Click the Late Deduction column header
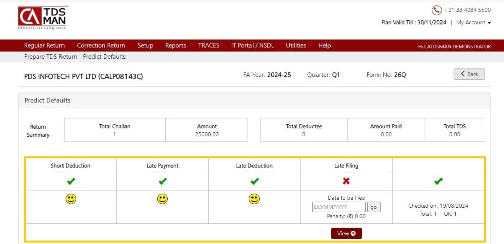Screen dimensions: 504x244 (x=254, y=166)
